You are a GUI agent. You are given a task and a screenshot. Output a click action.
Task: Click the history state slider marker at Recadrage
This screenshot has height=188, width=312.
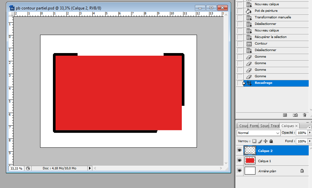coord(244,84)
